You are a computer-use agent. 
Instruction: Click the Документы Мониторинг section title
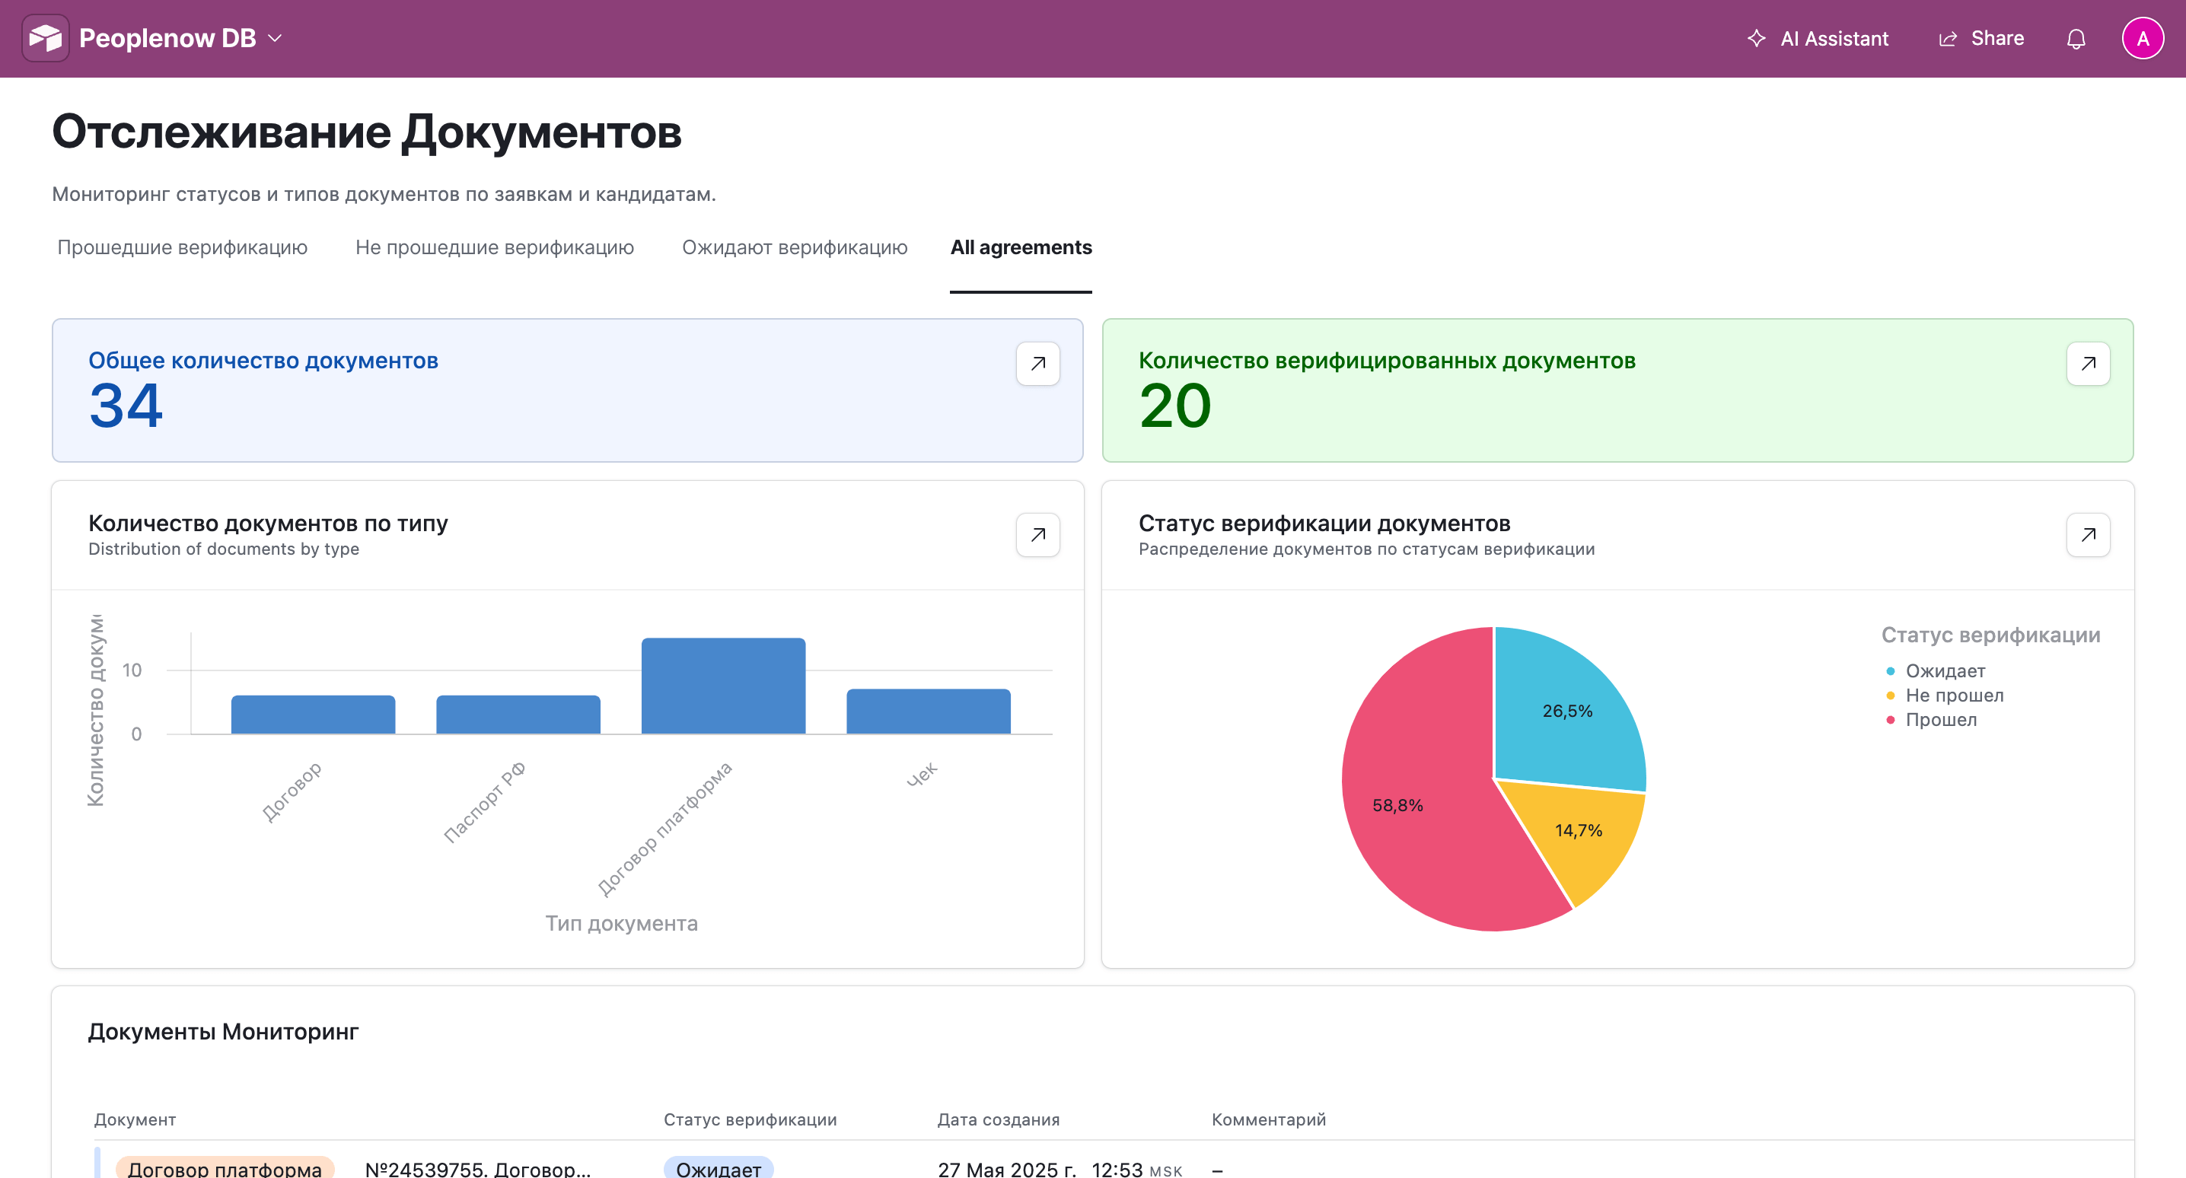coord(223,1032)
